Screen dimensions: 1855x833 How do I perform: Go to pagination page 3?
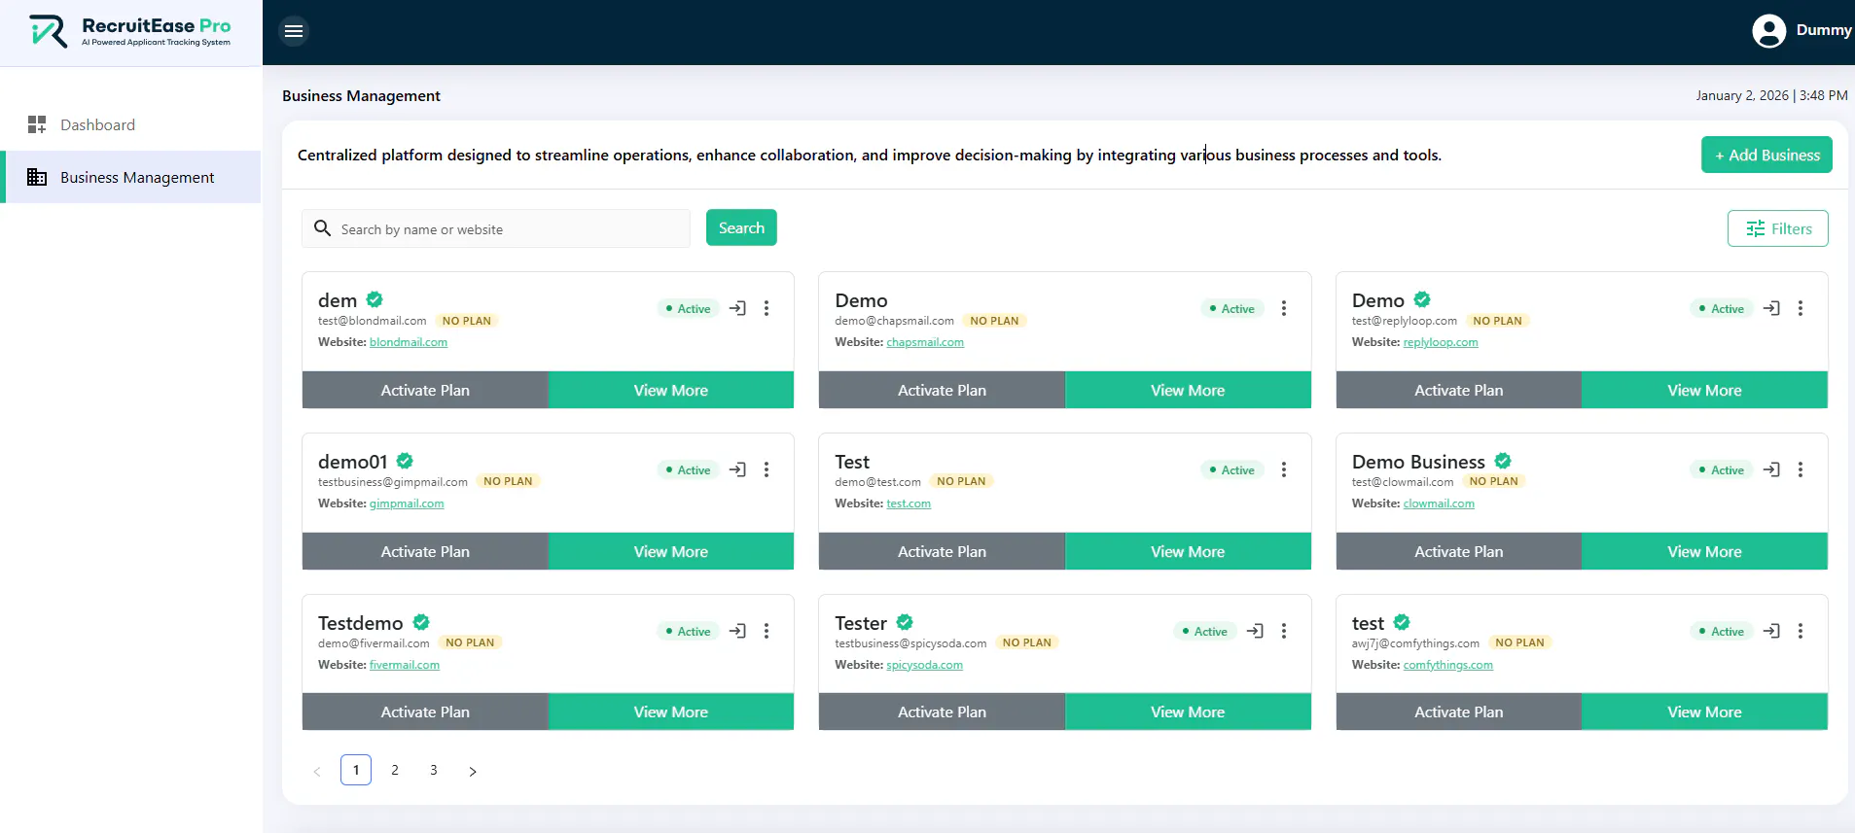click(x=434, y=770)
